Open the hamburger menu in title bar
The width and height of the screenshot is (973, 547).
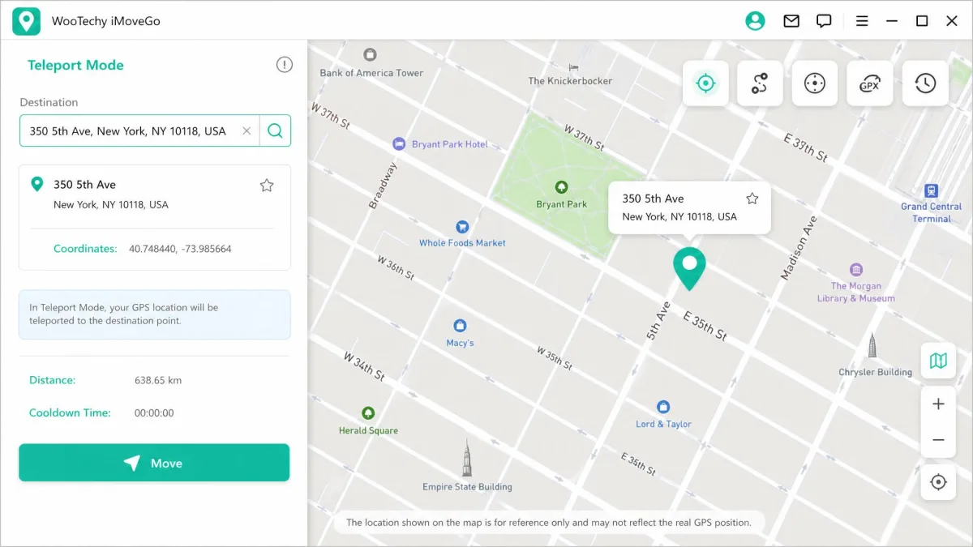tap(862, 21)
